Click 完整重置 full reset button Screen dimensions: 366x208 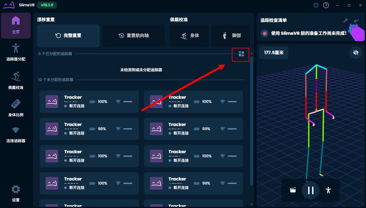click(x=68, y=35)
